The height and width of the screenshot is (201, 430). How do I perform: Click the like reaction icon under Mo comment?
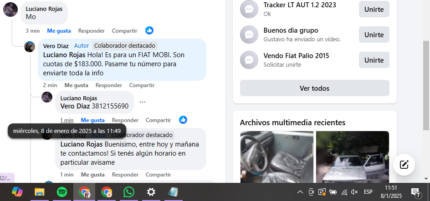coord(149,30)
